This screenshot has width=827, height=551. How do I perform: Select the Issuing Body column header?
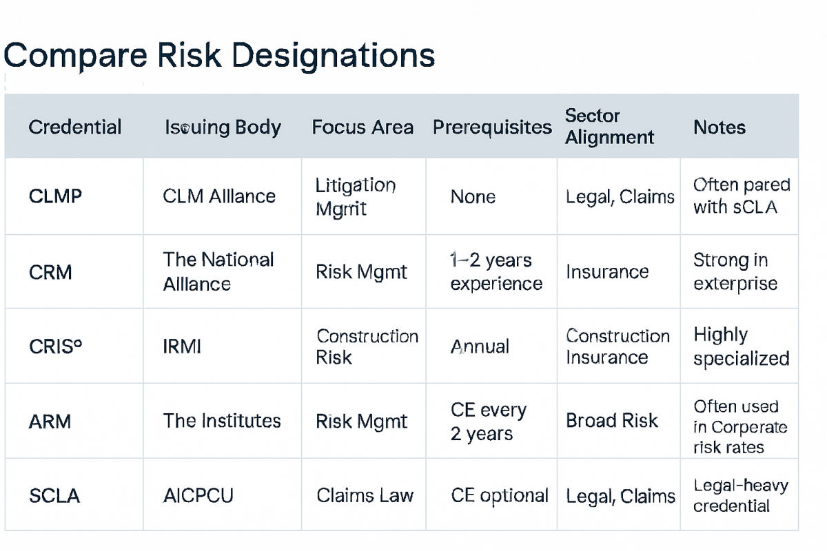tap(223, 127)
